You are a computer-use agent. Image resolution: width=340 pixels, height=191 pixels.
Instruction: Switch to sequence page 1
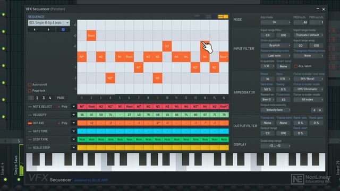click(31, 98)
